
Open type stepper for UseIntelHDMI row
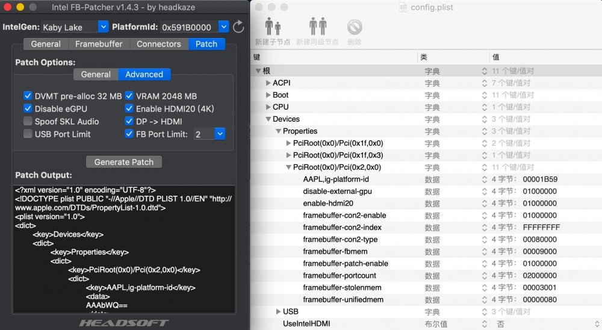484,324
